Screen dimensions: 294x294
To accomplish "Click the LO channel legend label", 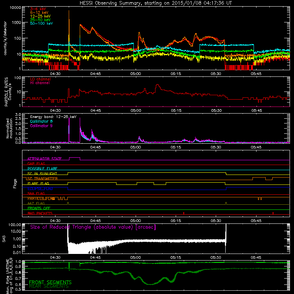I will [40, 79].
